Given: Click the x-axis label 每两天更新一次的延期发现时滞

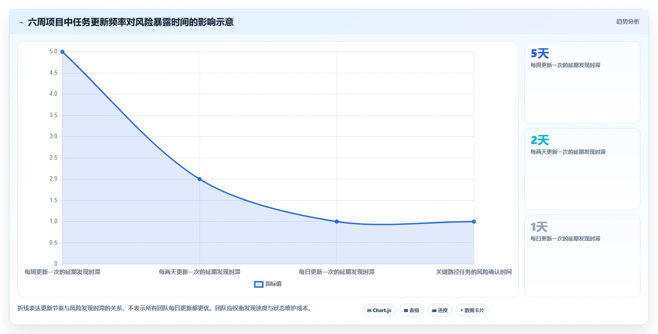Looking at the screenshot, I should (200, 272).
